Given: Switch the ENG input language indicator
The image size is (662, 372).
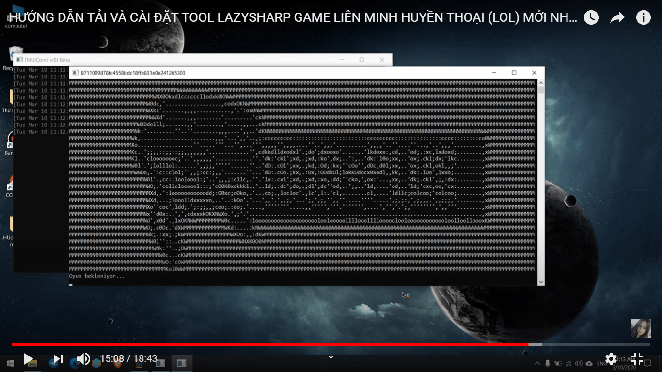Looking at the screenshot, I should point(601,363).
